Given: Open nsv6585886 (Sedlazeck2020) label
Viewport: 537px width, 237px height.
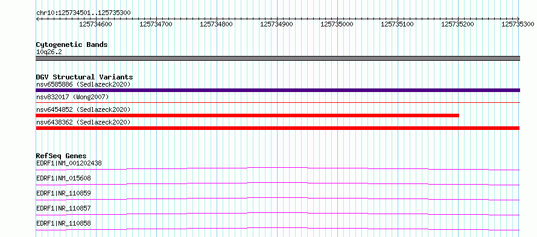Looking at the screenshot, I should (x=83, y=84).
